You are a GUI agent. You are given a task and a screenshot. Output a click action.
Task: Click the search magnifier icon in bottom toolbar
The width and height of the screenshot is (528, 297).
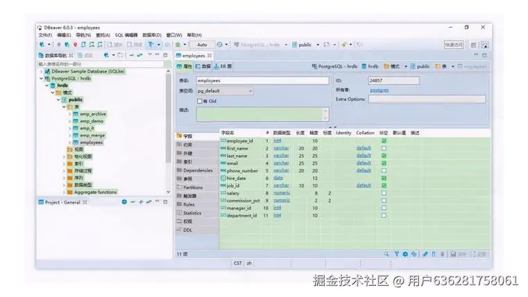pos(386,254)
